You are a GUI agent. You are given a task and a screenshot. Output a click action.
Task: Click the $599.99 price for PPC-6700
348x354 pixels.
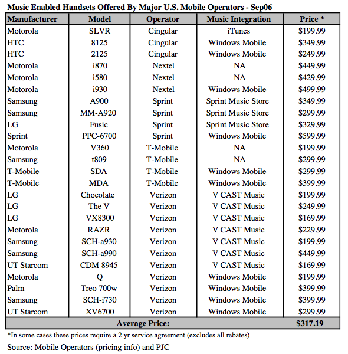pos(311,136)
